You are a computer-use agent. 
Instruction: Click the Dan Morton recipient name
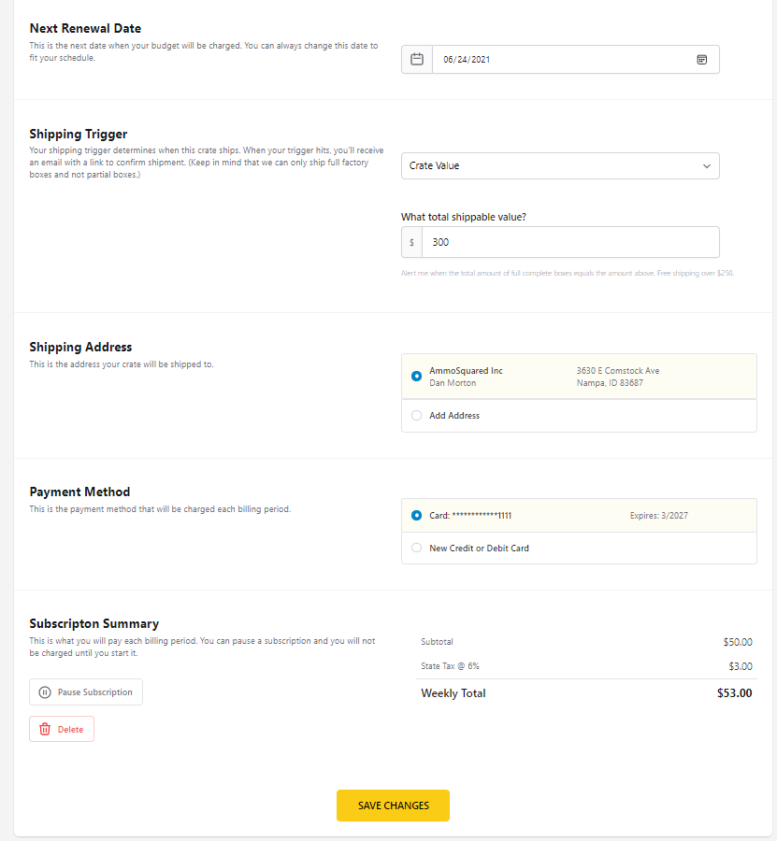[453, 383]
